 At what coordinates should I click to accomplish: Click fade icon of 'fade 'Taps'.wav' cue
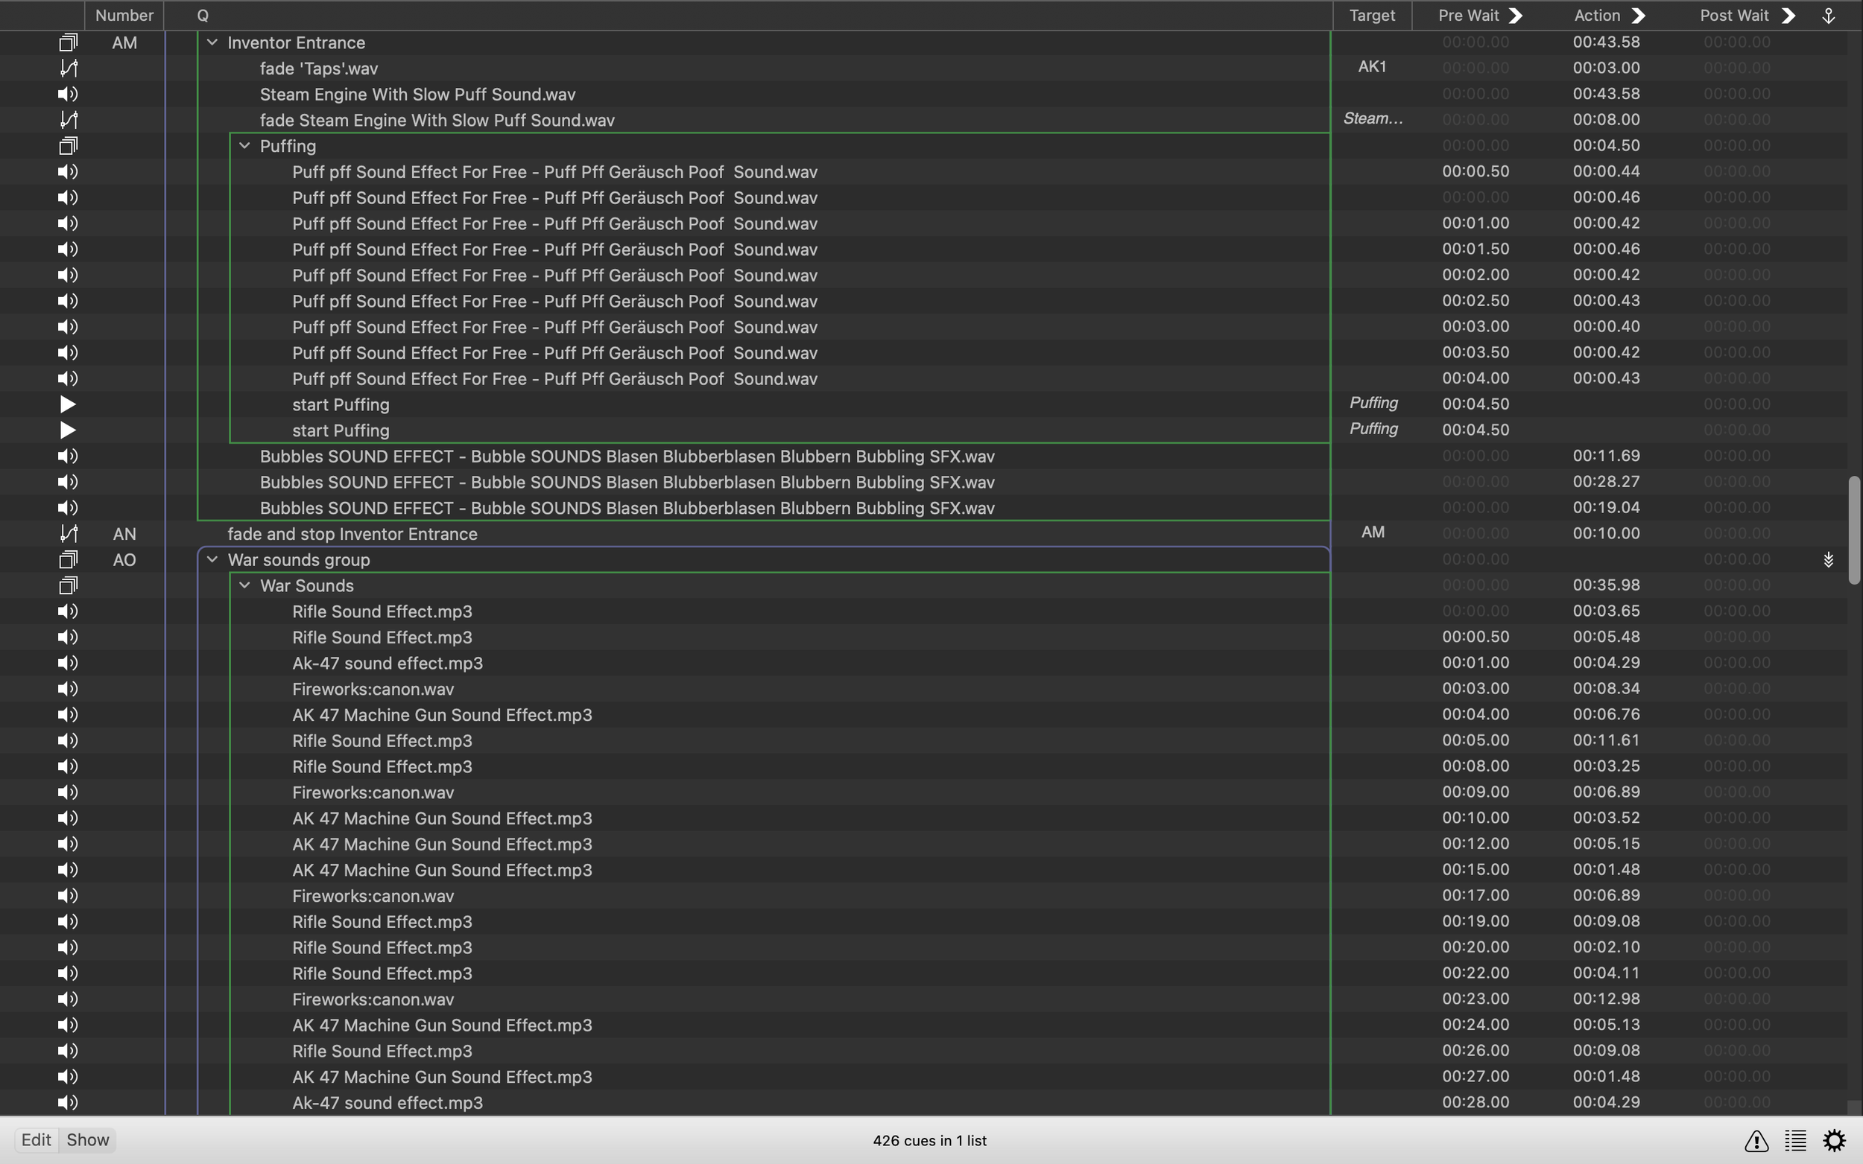[x=68, y=69]
